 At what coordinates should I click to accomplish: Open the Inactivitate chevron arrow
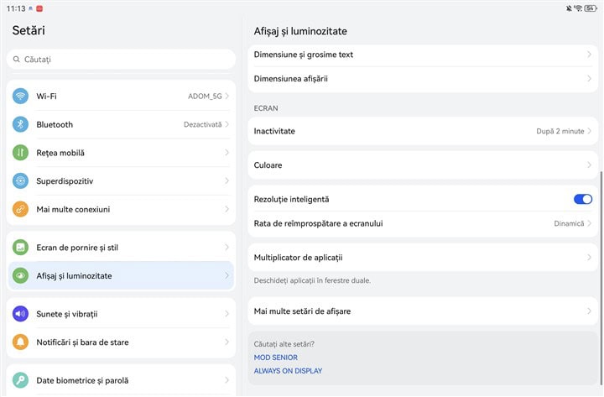(x=589, y=131)
